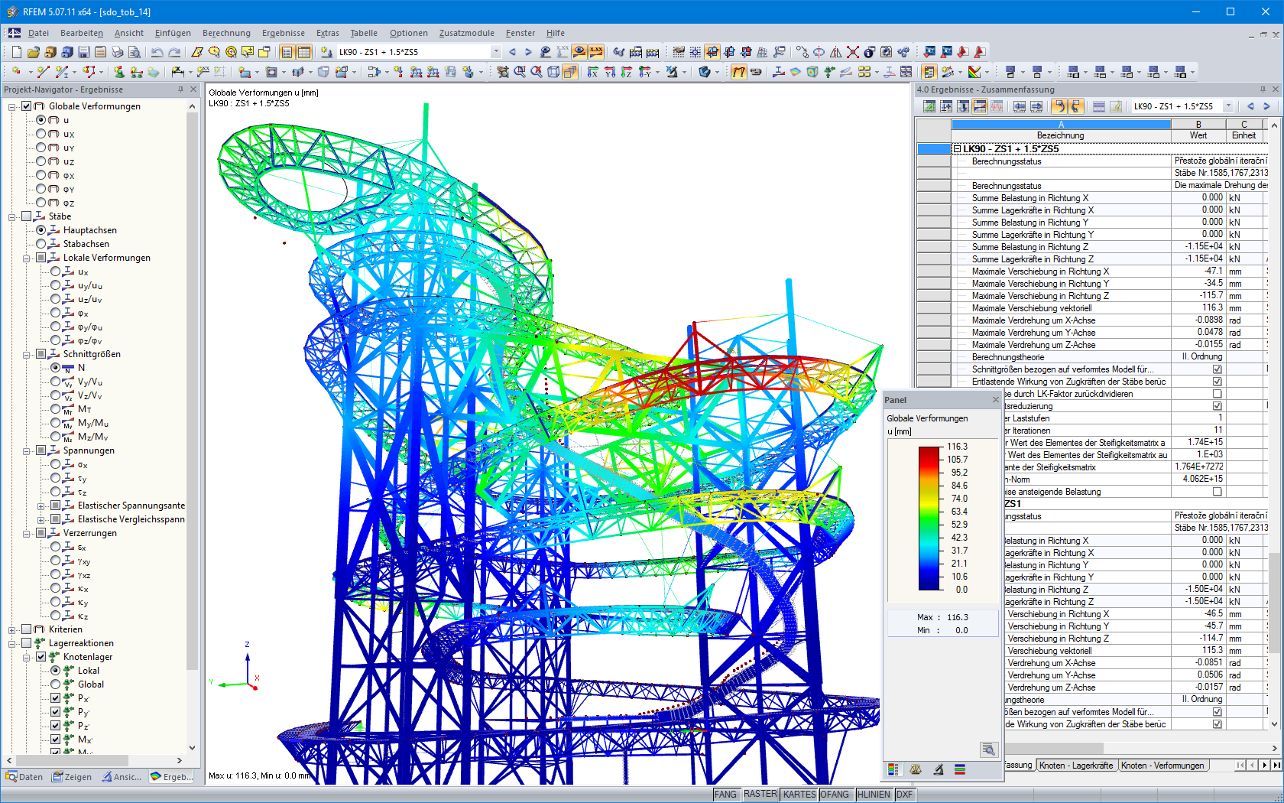Click the PDF export icon on the toolbar
Image resolution: width=1284 pixels, height=803 pixels.
tap(979, 52)
